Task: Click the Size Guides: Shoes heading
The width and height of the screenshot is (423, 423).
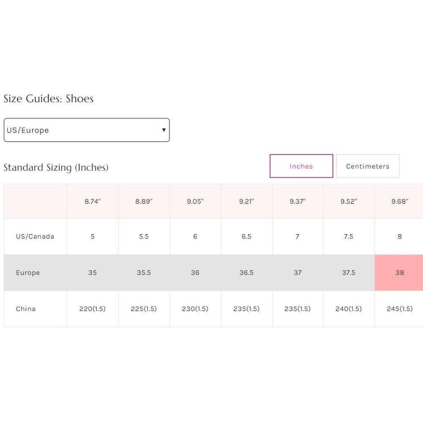Action: coord(49,99)
